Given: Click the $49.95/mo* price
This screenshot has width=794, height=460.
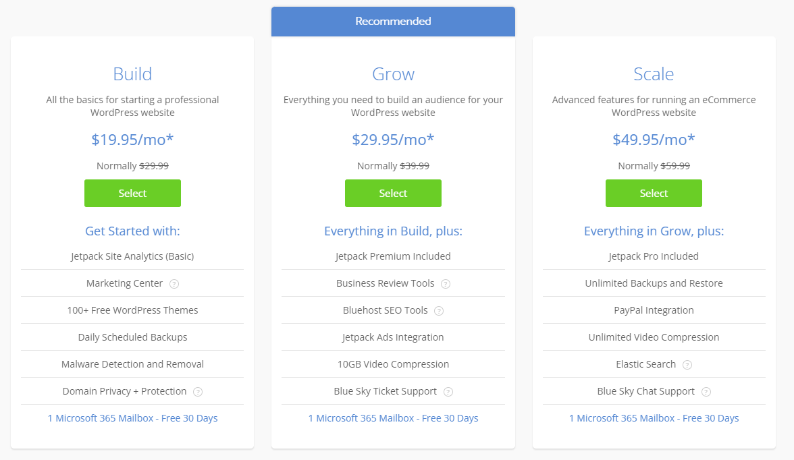Looking at the screenshot, I should pyautogui.click(x=654, y=139).
